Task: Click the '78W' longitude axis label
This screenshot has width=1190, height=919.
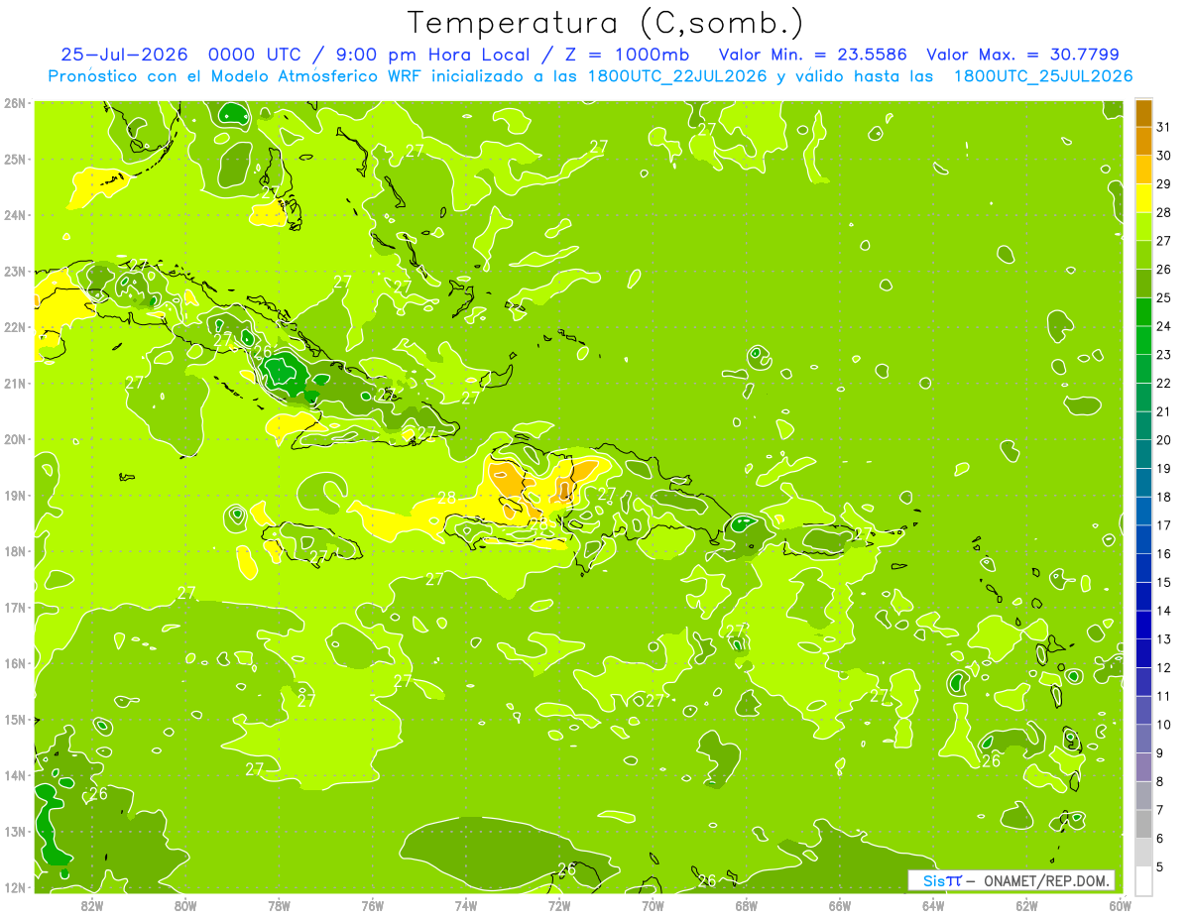Action: click(x=280, y=905)
